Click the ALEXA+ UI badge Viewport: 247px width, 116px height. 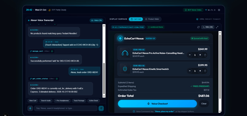tap(150, 38)
